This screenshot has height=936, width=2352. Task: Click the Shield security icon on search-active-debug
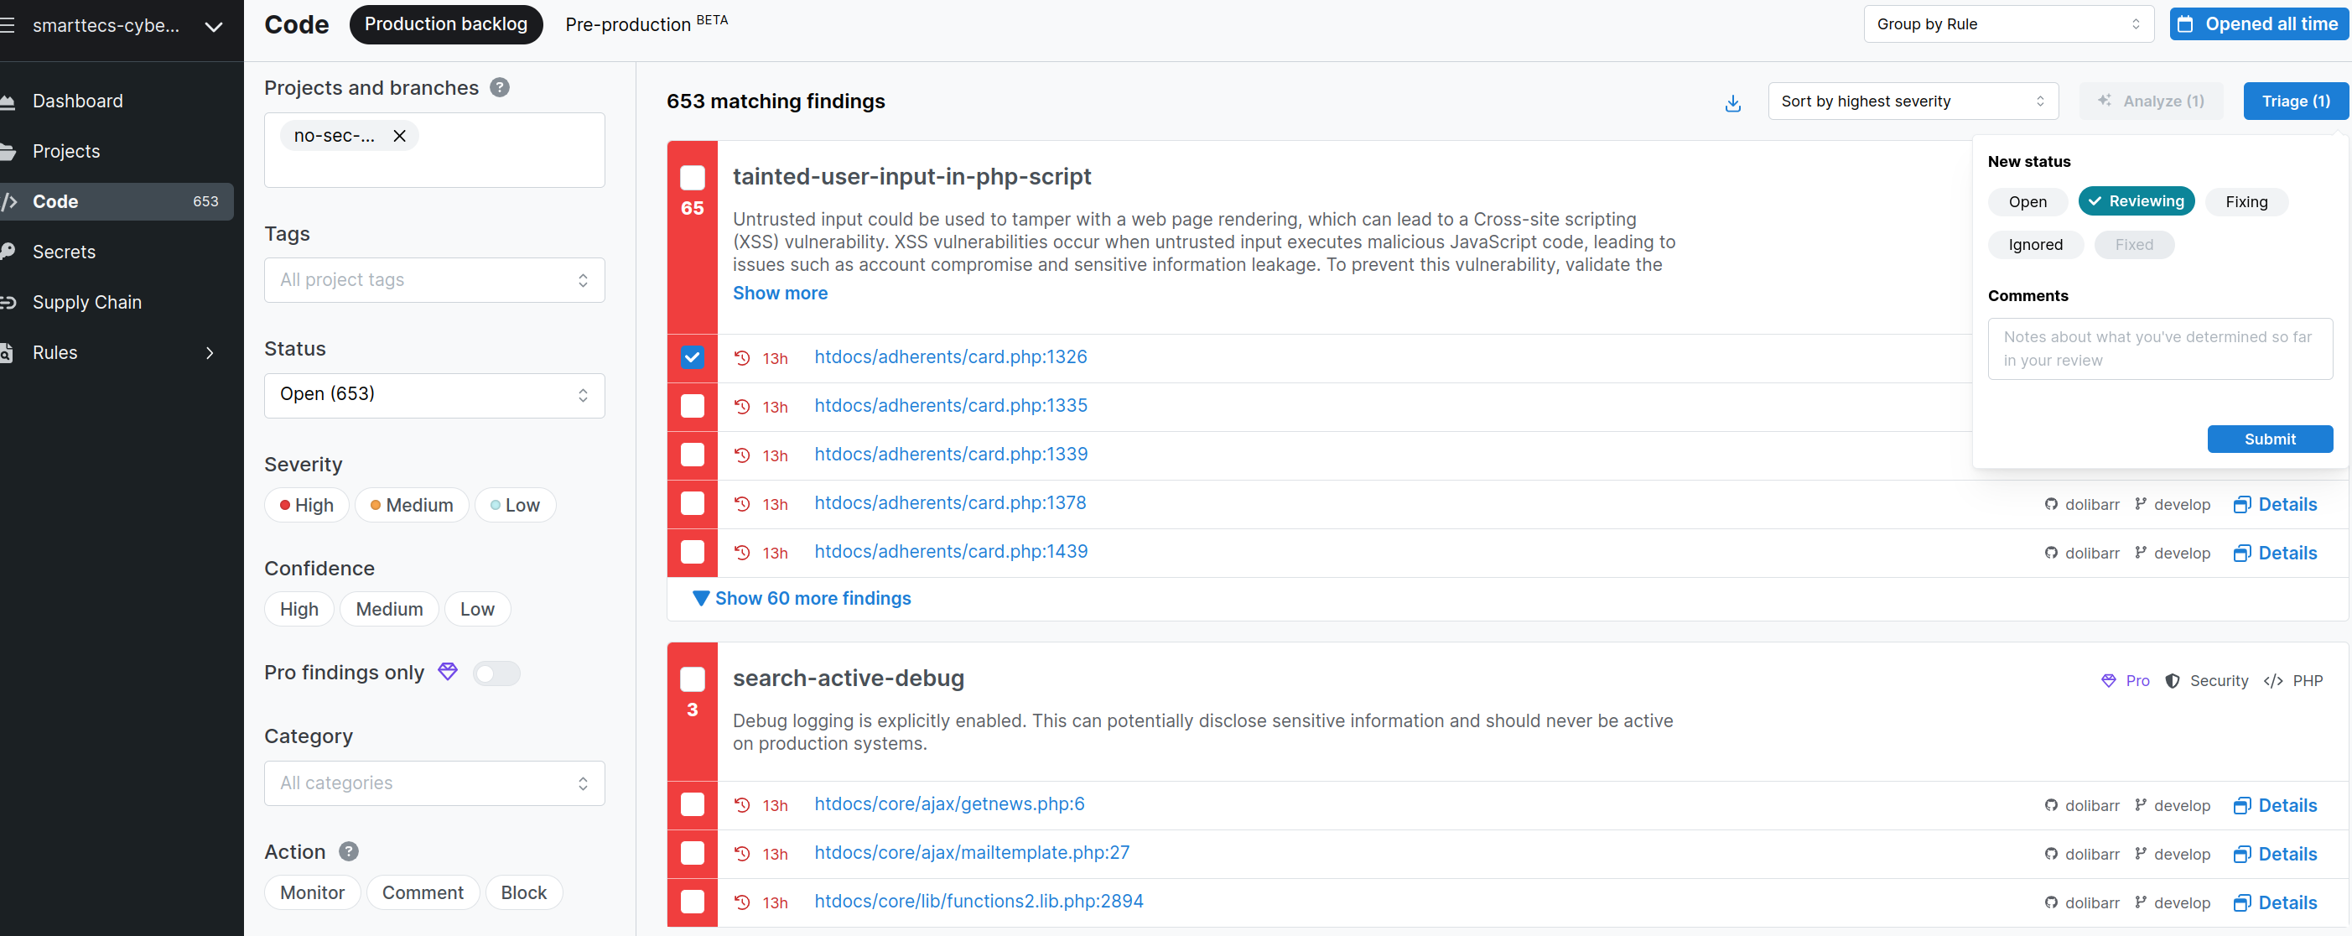click(x=2172, y=679)
